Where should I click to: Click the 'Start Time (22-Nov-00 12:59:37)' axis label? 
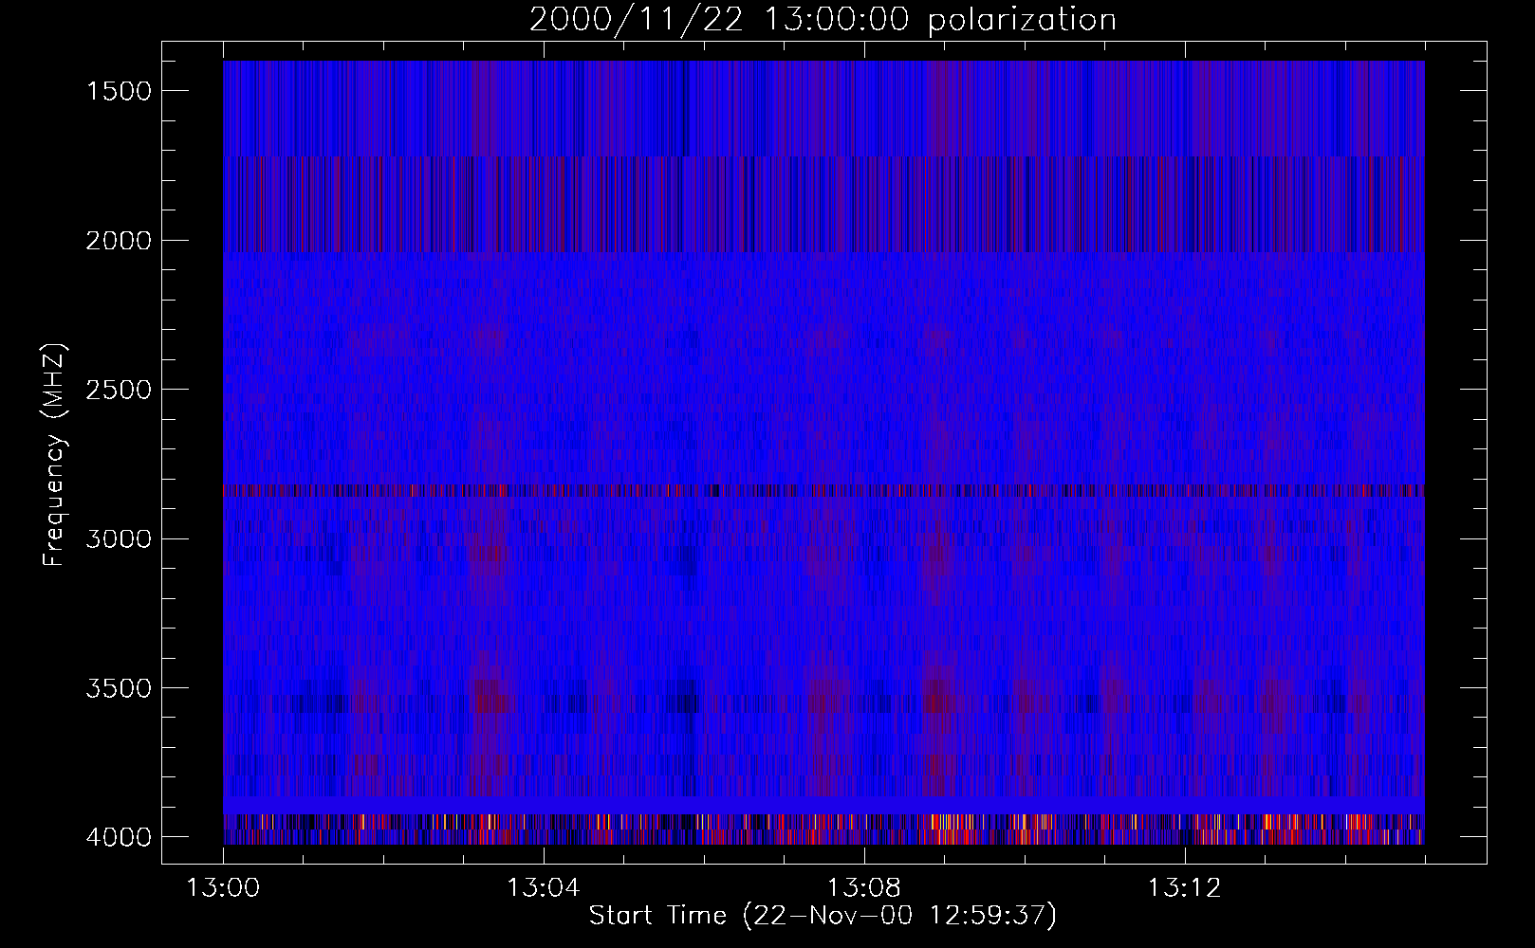pos(823,916)
